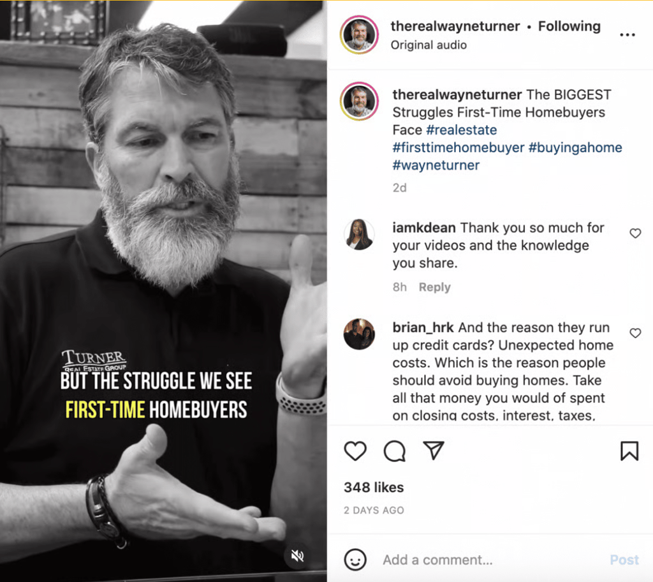Screen dimensions: 653x582
Task: Open the three-dot more options menu
Action: 627,34
